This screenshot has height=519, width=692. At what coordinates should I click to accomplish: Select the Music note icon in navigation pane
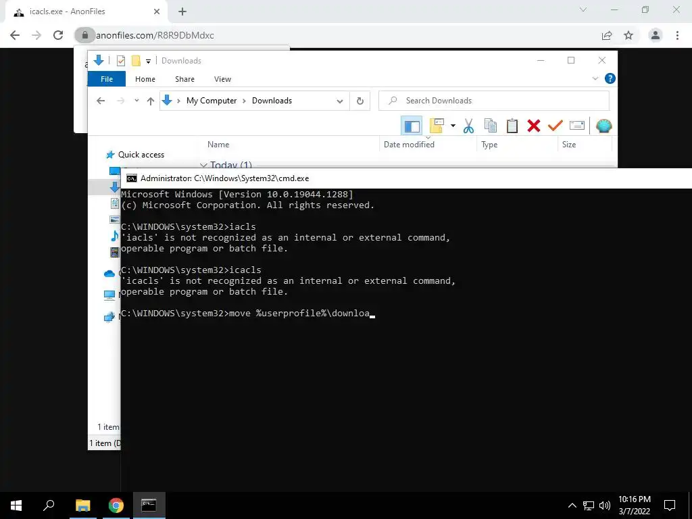115,236
